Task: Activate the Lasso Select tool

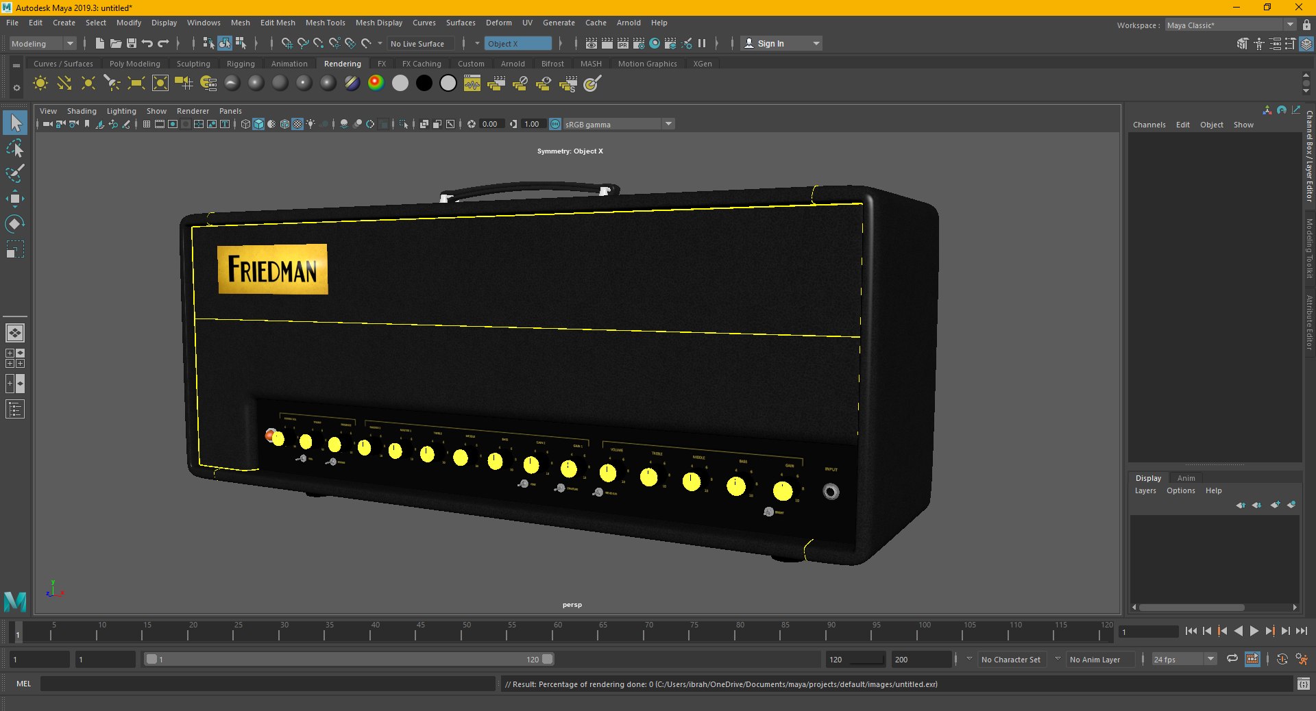Action: pyautogui.click(x=15, y=149)
